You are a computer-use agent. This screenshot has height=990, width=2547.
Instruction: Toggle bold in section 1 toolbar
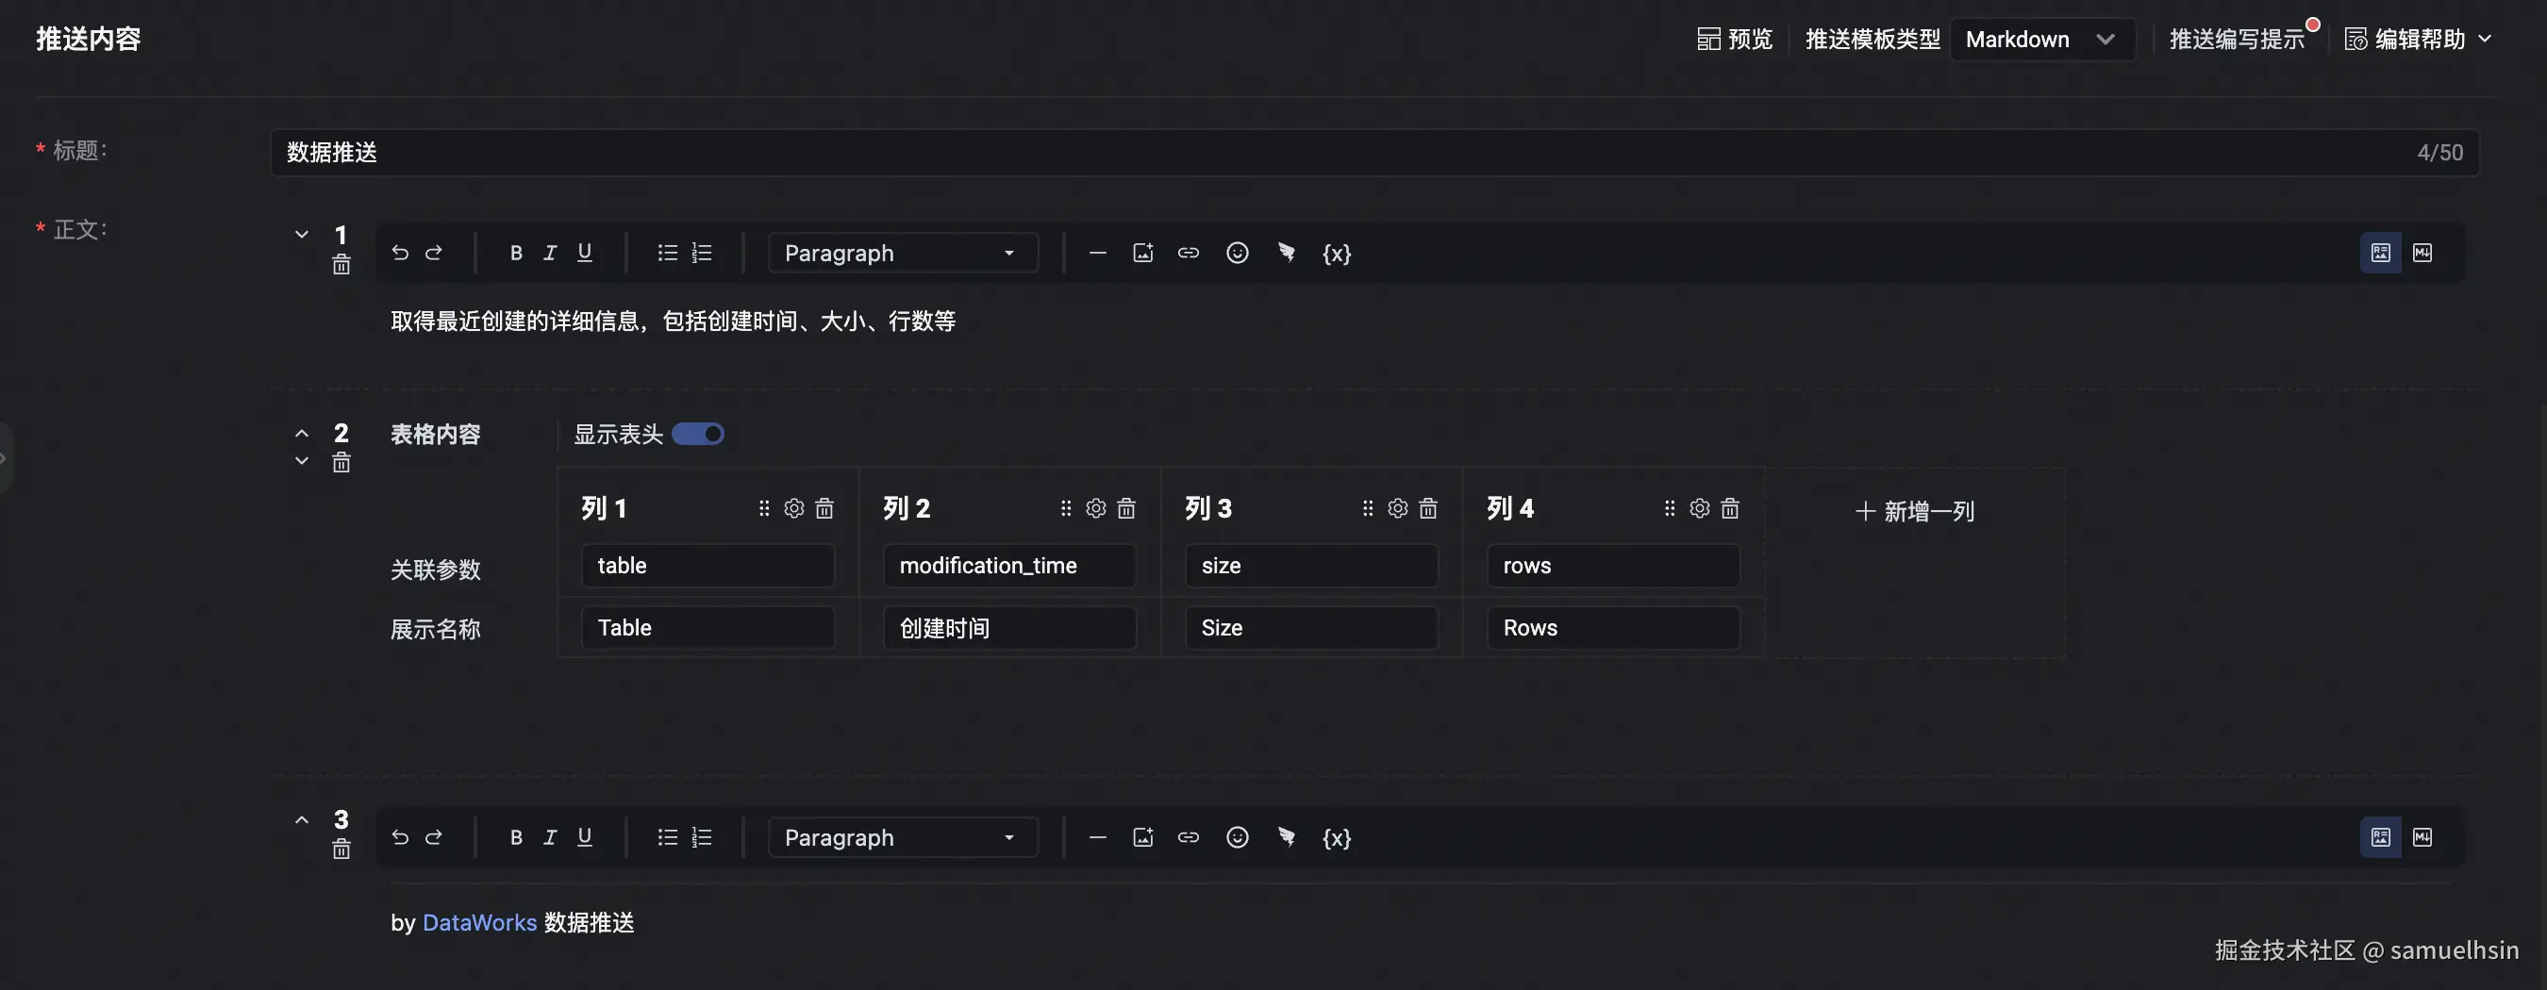516,253
